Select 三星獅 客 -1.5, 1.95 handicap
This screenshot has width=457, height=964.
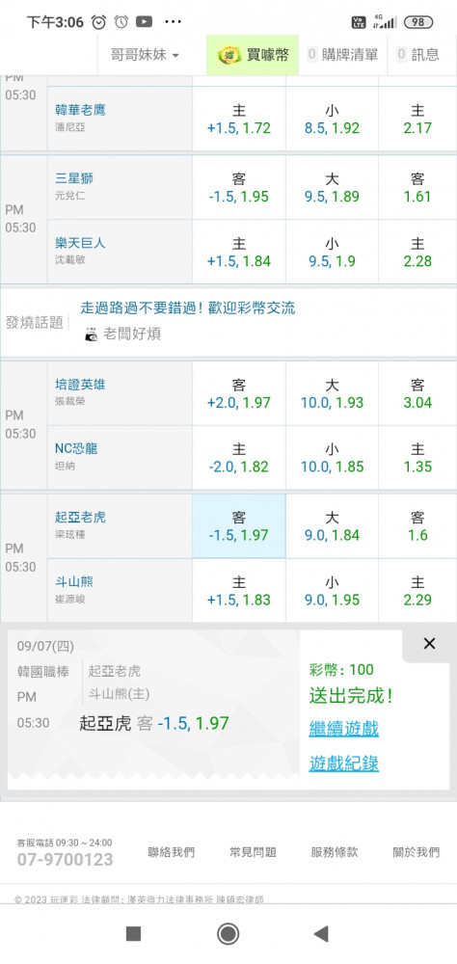coord(239,188)
